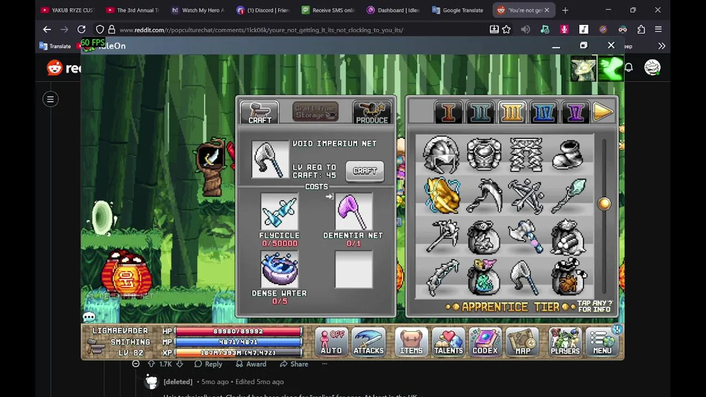This screenshot has height=397, width=706.
Task: Select the golden gauntlet item
Action: (441, 196)
